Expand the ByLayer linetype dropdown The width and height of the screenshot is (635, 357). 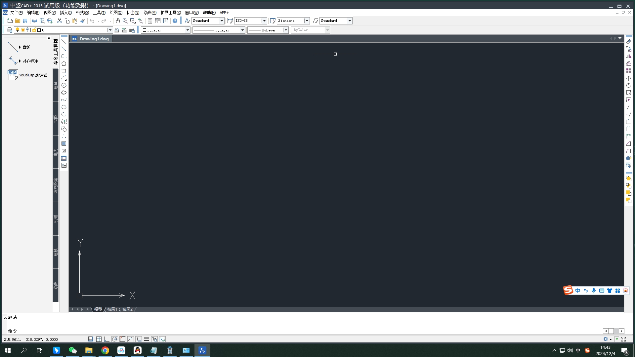pyautogui.click(x=242, y=30)
